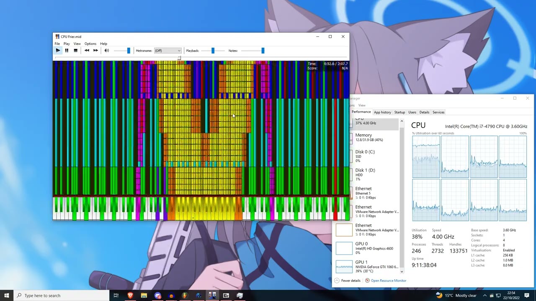Switch to the Startup tab
536x301 pixels.
tap(399, 112)
